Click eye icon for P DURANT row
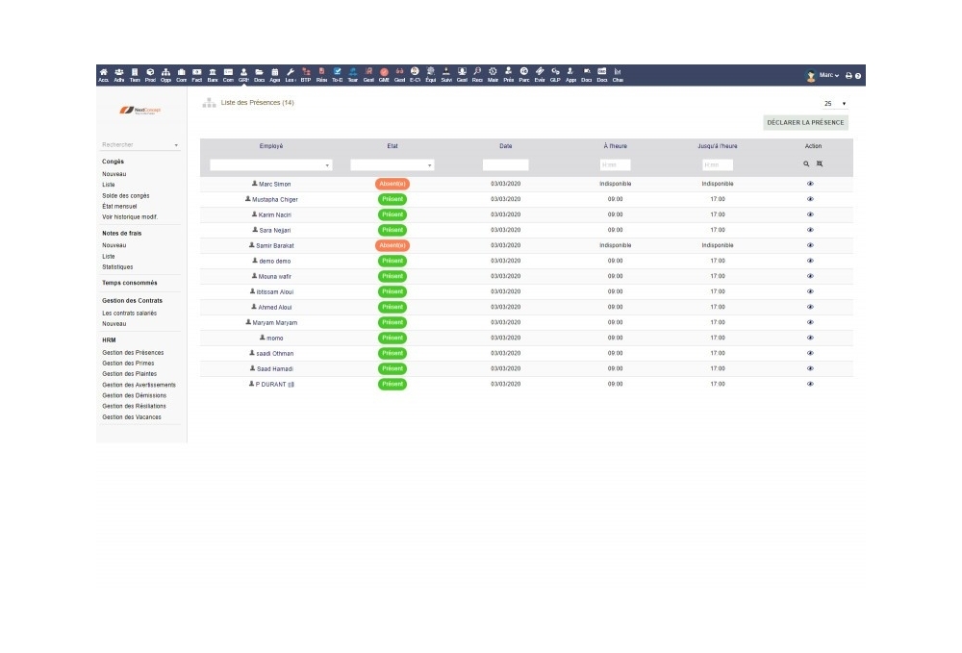 pyautogui.click(x=810, y=384)
